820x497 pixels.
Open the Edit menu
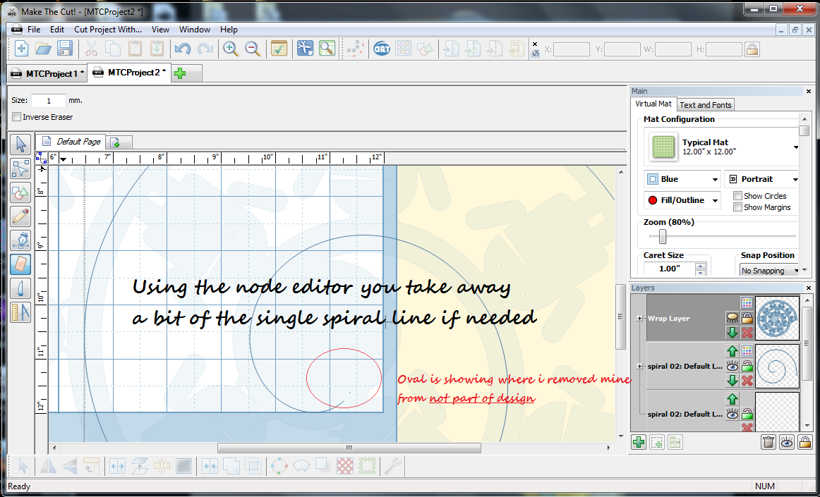[58, 30]
